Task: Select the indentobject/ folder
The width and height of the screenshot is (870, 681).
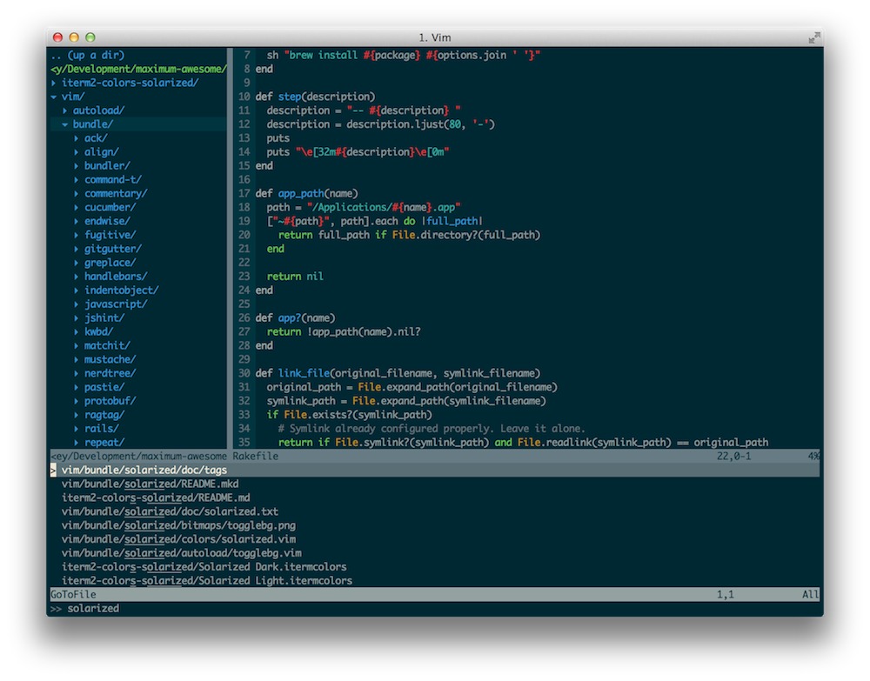Action: point(122,290)
